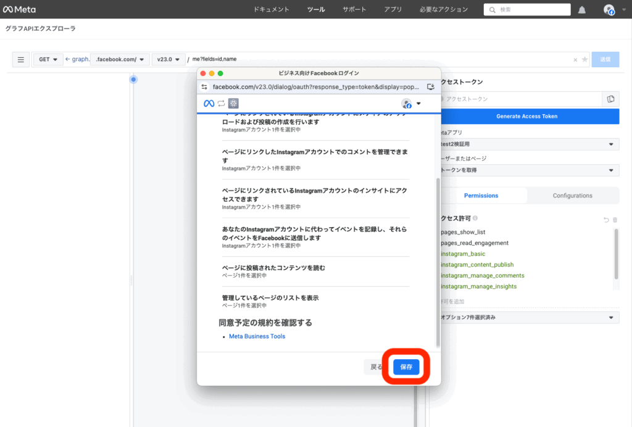This screenshot has height=427, width=632.
Task: Click the profile avatar inside the login popup
Action: (406, 104)
